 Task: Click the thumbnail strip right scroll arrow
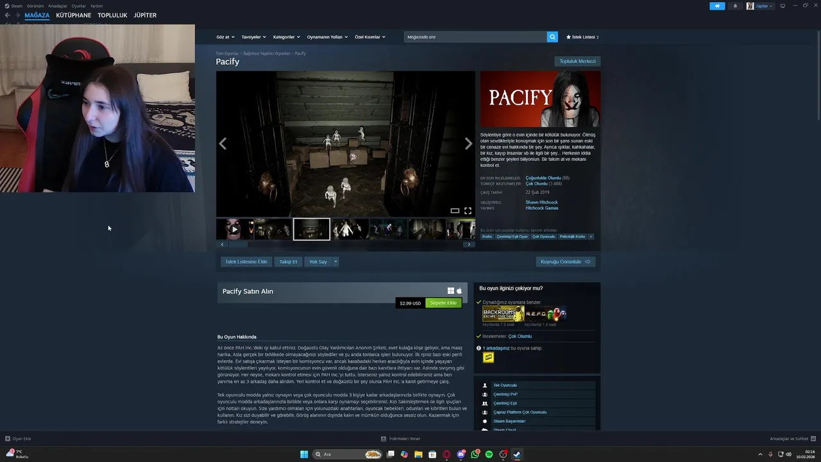tap(469, 244)
